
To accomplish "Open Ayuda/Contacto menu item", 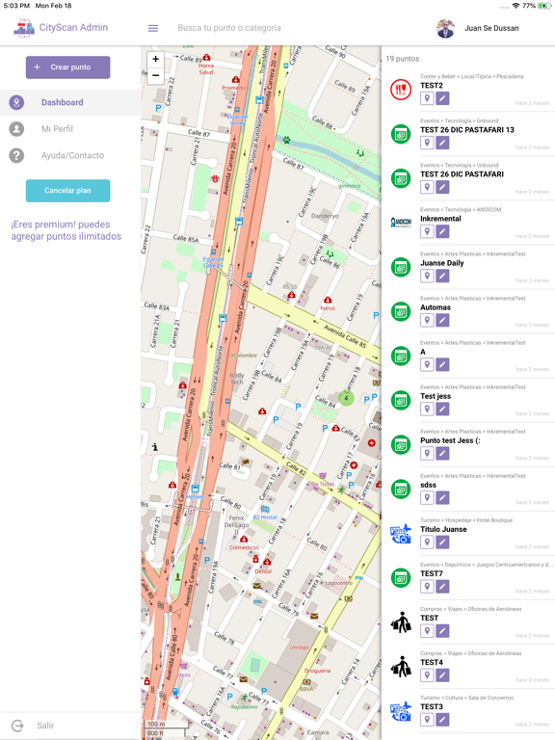I will [x=69, y=155].
